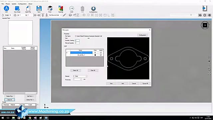This screenshot has height=120, width=213.
Task: Click the View button in dialog
Action: [x=111, y=83]
